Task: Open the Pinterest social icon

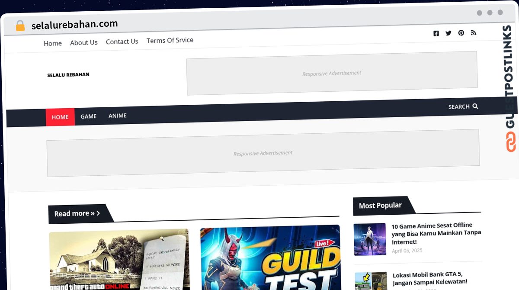Action: point(461,33)
